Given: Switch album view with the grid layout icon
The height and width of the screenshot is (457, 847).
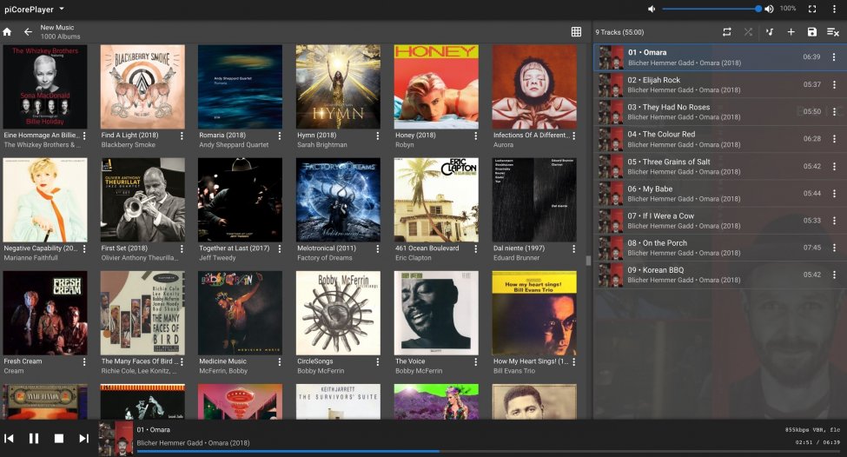Looking at the screenshot, I should 576,32.
